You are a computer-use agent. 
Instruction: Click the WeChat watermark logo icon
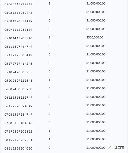click(110, 147)
